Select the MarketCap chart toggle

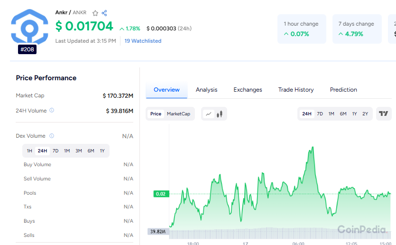[x=178, y=114]
